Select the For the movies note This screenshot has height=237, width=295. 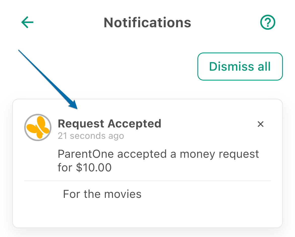[102, 194]
